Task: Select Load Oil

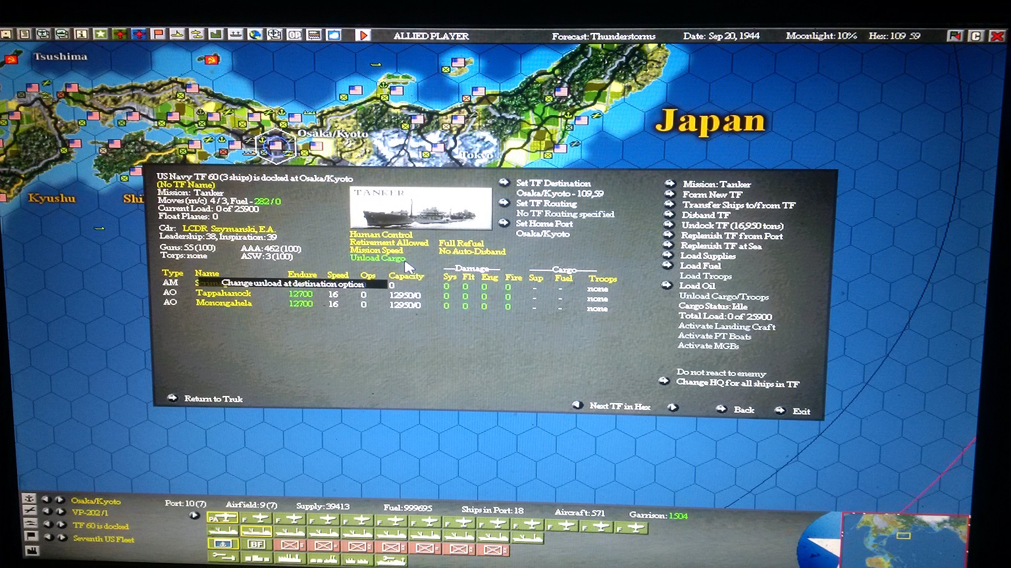Action: coord(697,286)
